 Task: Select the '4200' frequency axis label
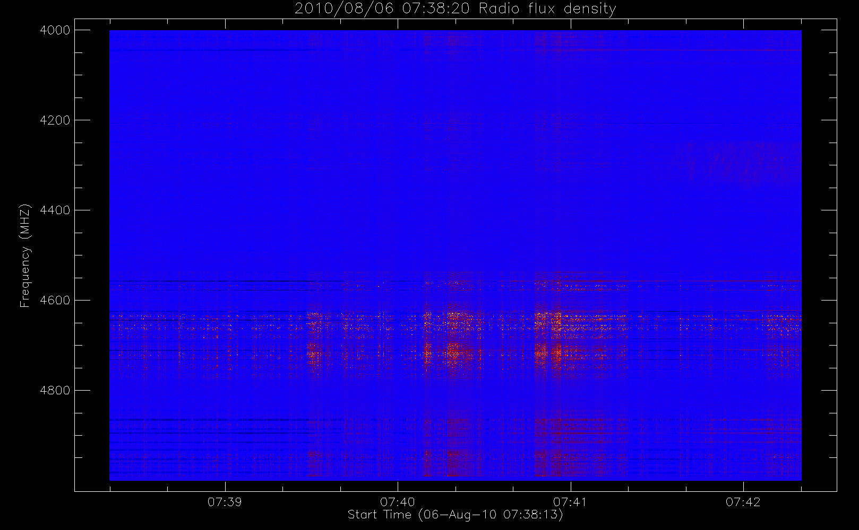coord(55,120)
